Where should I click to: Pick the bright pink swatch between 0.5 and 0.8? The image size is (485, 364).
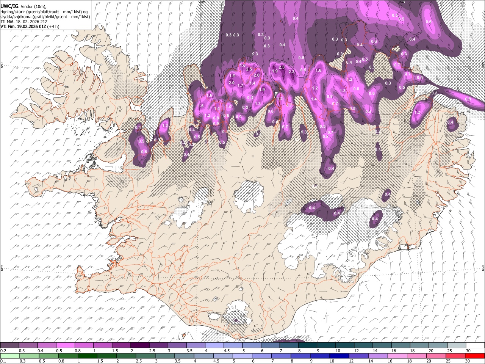tap(65, 345)
